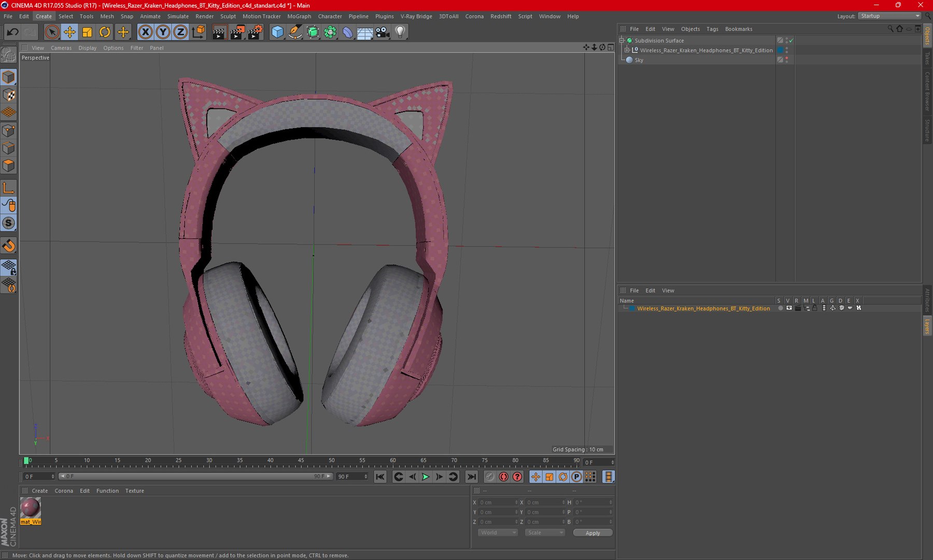Image resolution: width=933 pixels, height=560 pixels.
Task: Open the Scale mode dropdown
Action: coord(544,533)
